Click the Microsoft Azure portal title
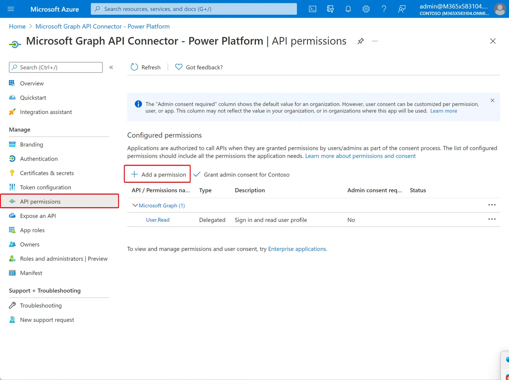 55,9
